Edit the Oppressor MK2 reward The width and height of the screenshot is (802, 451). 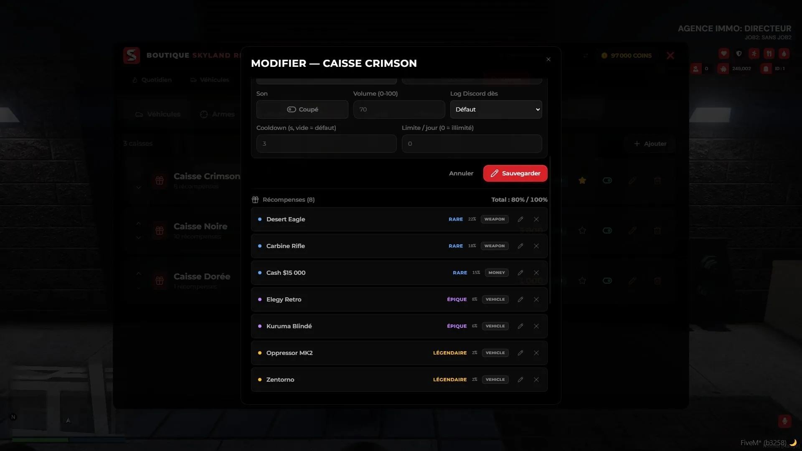tap(520, 353)
